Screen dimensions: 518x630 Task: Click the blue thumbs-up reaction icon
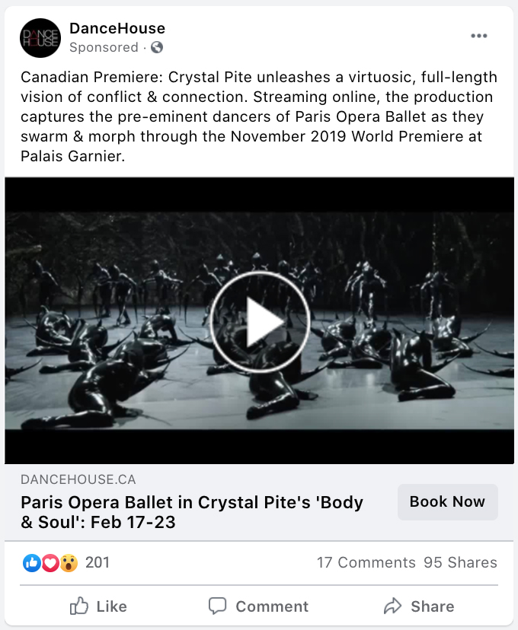tap(32, 563)
